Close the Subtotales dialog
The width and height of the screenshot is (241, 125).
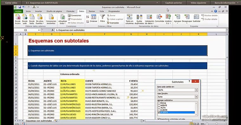(x=195, y=81)
